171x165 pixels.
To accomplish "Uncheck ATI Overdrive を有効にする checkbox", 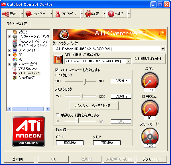I will pos(57,70).
